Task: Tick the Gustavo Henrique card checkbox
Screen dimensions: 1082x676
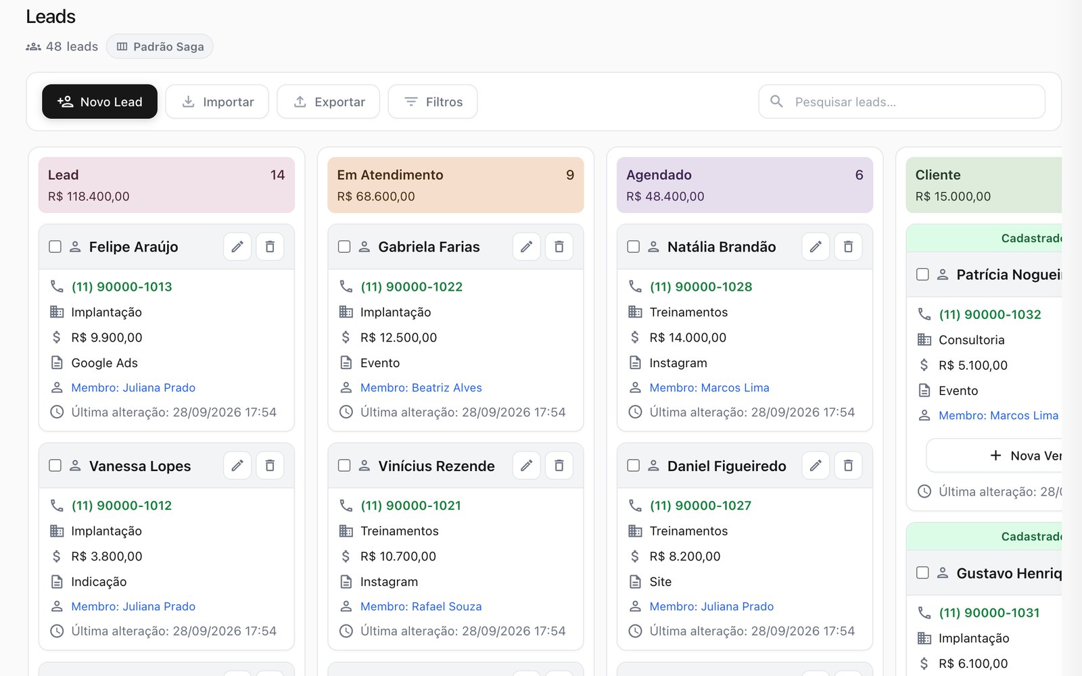Action: tap(922, 573)
